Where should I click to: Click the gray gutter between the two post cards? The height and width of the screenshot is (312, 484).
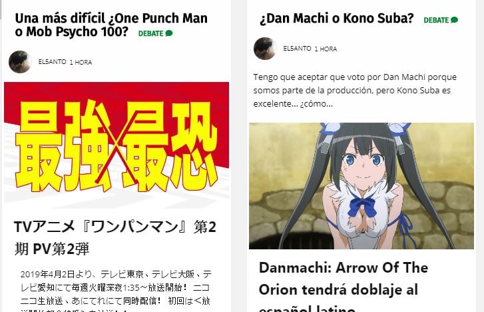tap(239, 156)
